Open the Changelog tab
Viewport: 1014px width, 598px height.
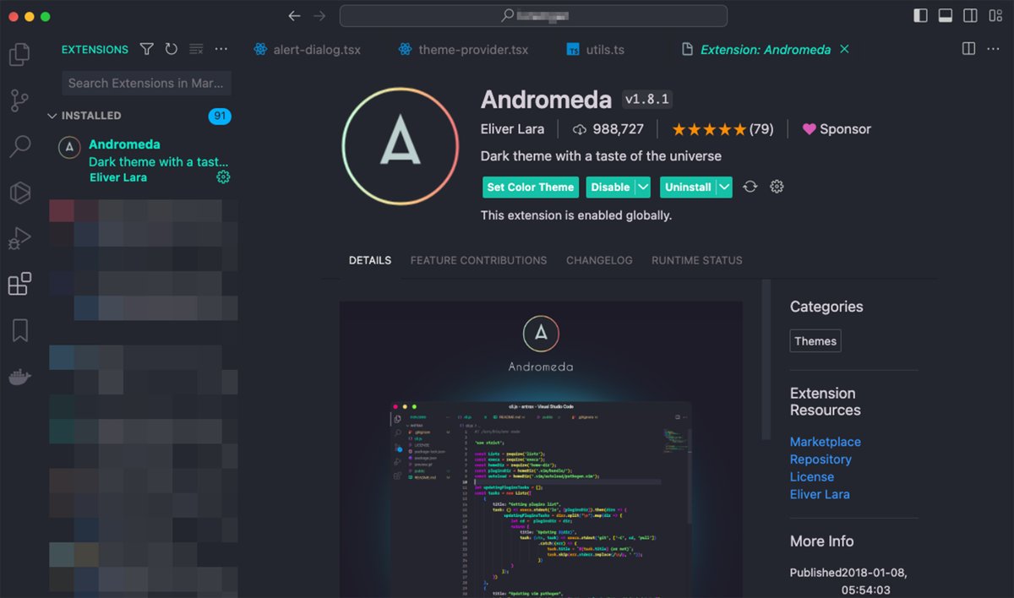coord(599,260)
